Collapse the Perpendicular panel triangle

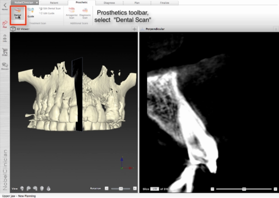tap(142, 29)
